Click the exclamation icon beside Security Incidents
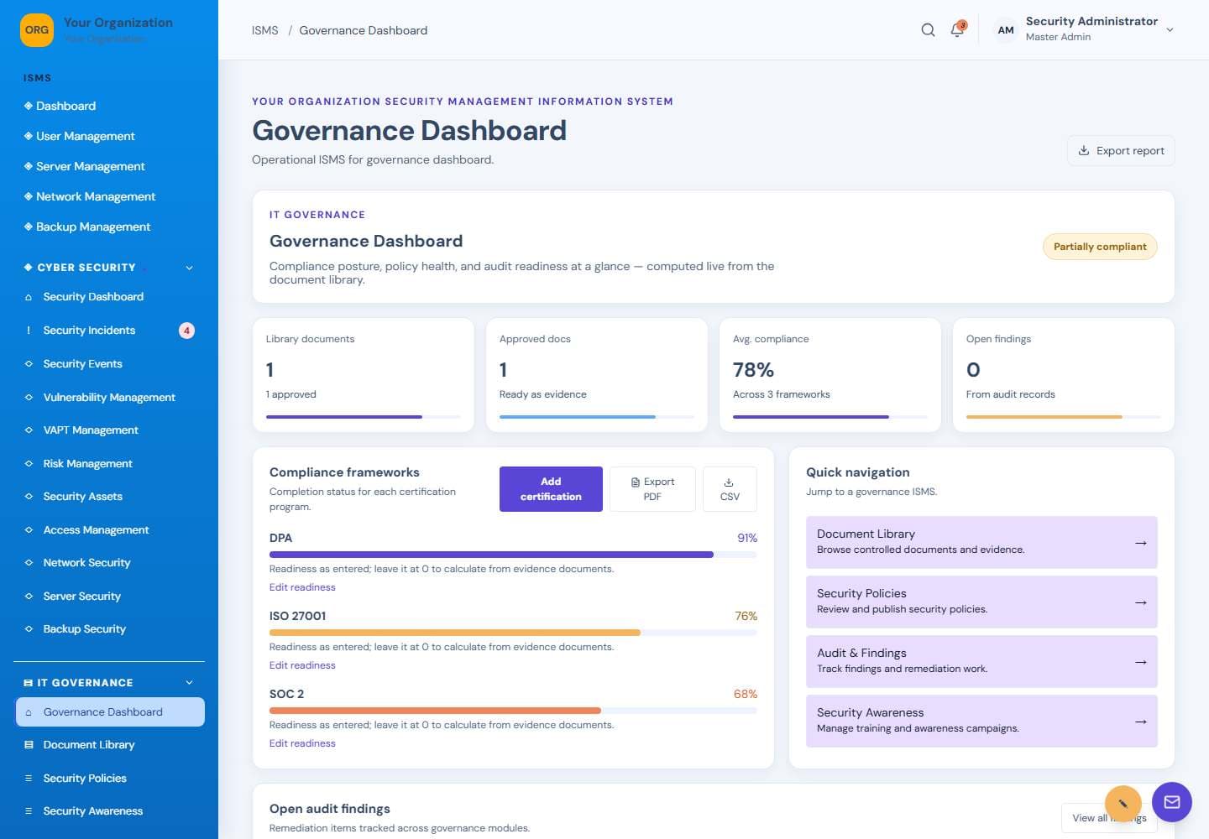Viewport: 1209px width, 839px height. 29,331
